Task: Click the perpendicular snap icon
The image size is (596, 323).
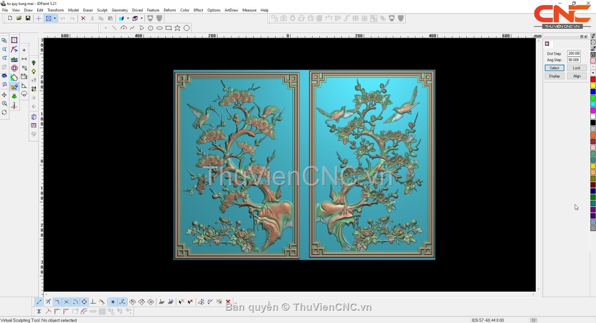Action: tap(93, 302)
